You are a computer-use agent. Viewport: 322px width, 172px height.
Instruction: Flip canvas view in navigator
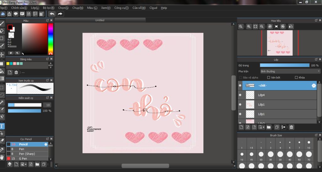(291, 26)
